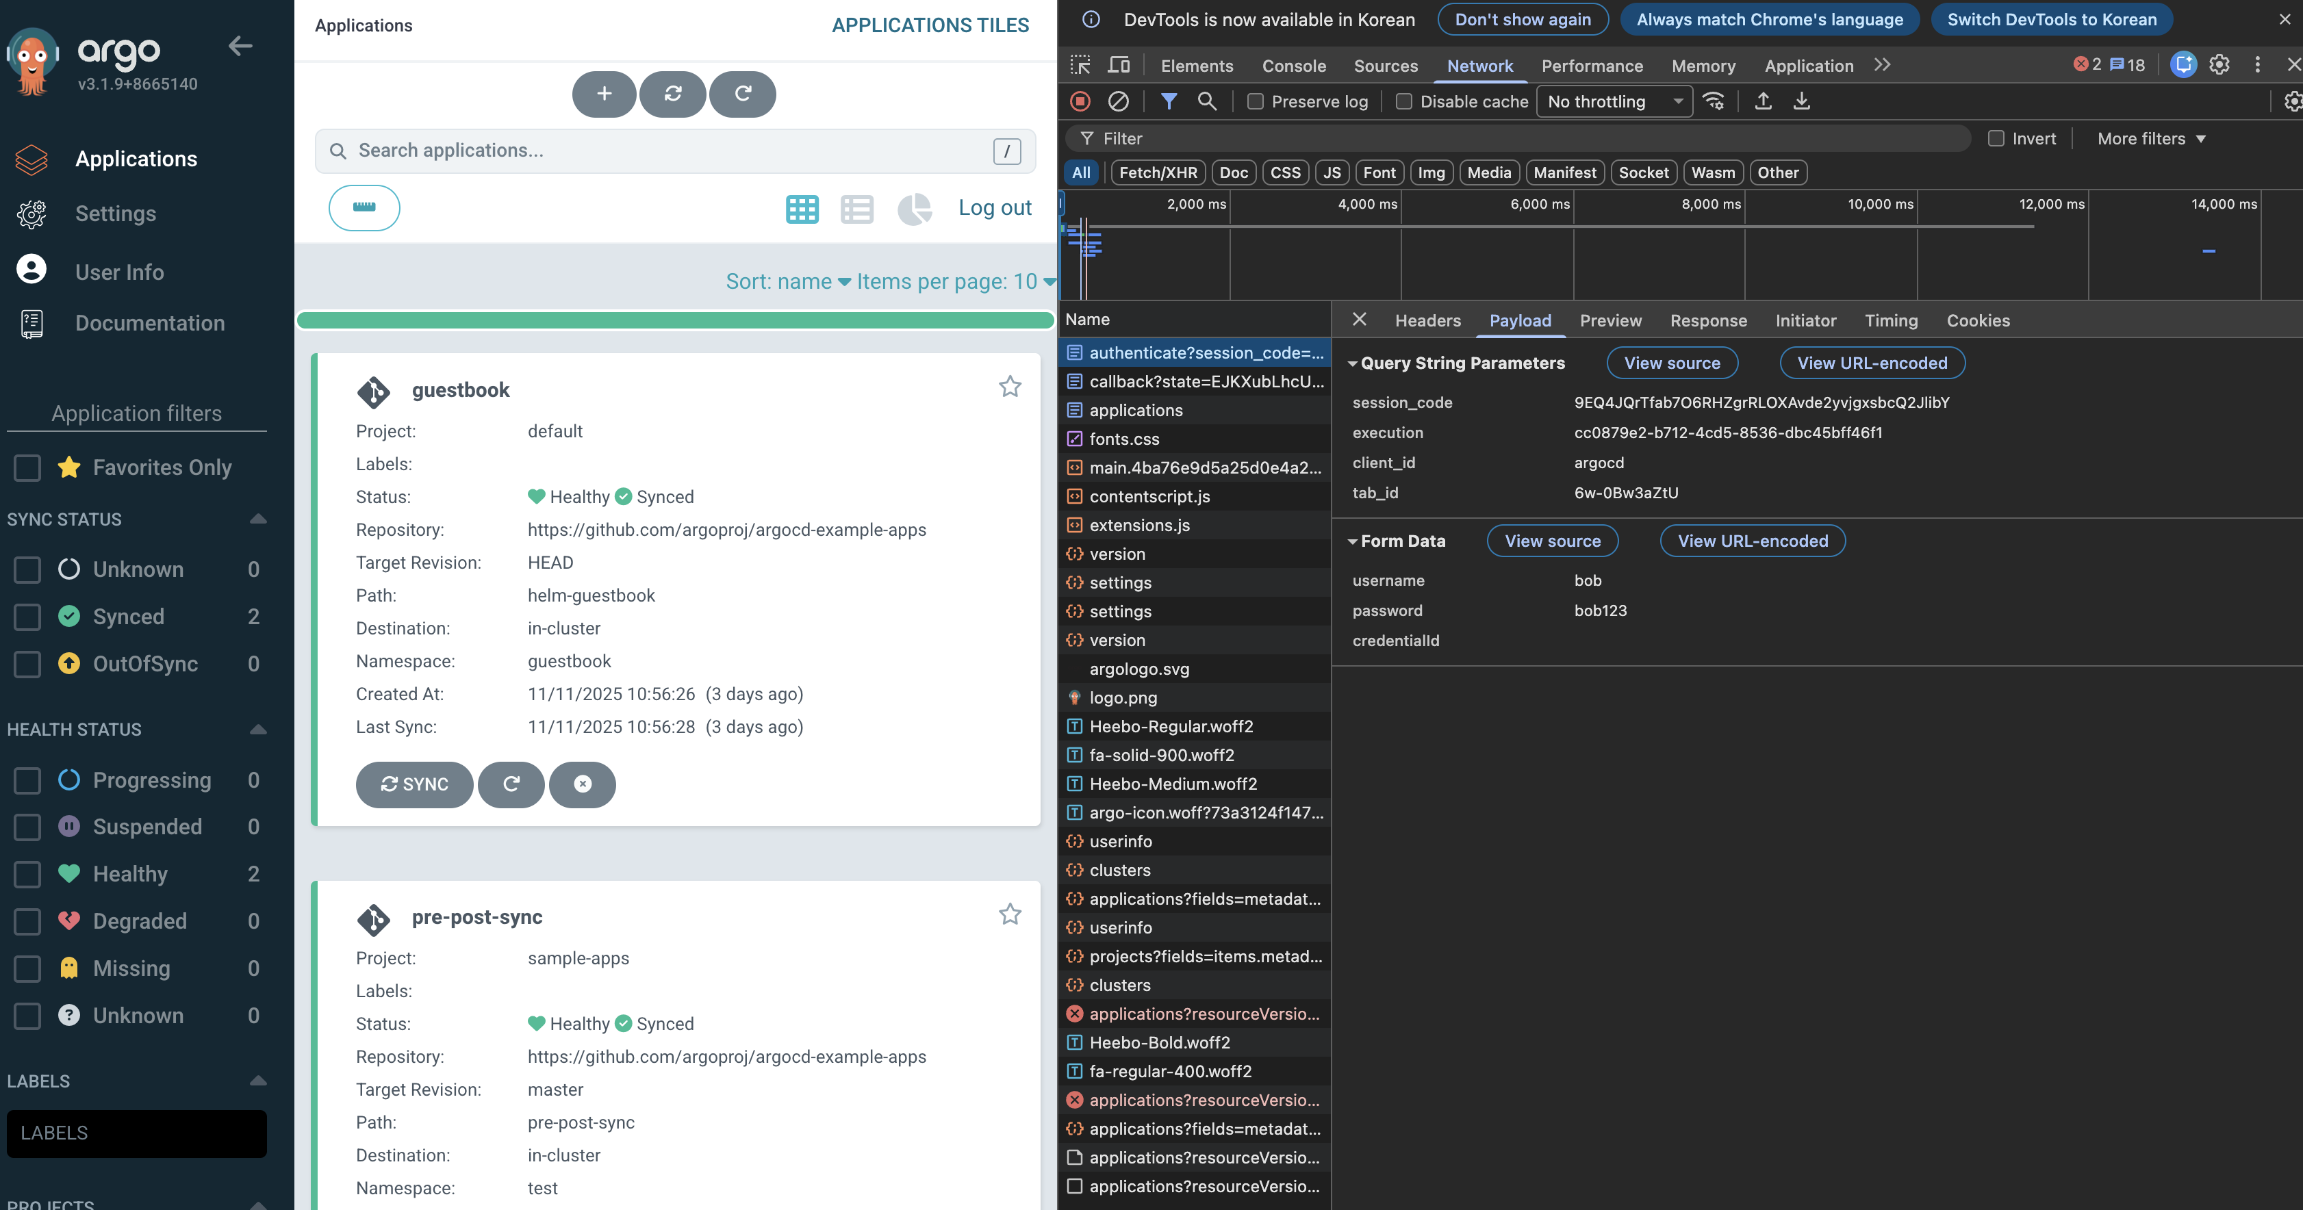Click the plus new application button
This screenshot has width=2303, height=1210.
click(x=603, y=94)
